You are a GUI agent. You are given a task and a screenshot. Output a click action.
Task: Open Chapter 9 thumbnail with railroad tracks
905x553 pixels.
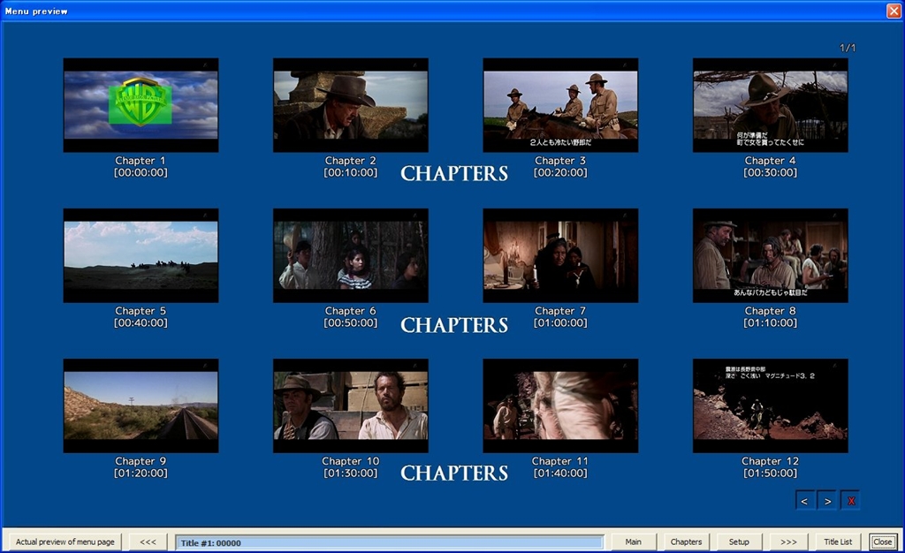tap(141, 406)
